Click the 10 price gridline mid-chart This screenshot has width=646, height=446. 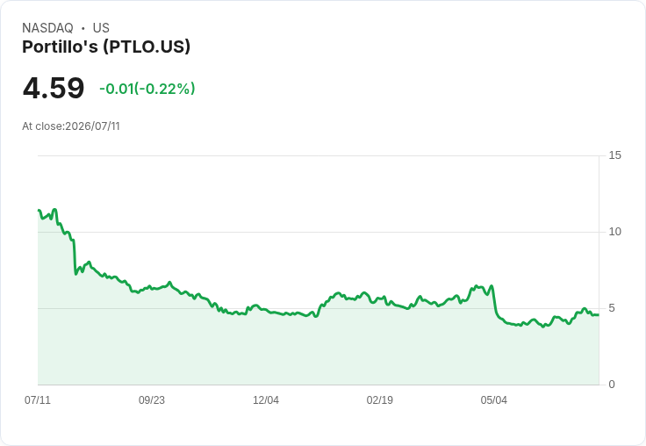pyautogui.click(x=318, y=232)
